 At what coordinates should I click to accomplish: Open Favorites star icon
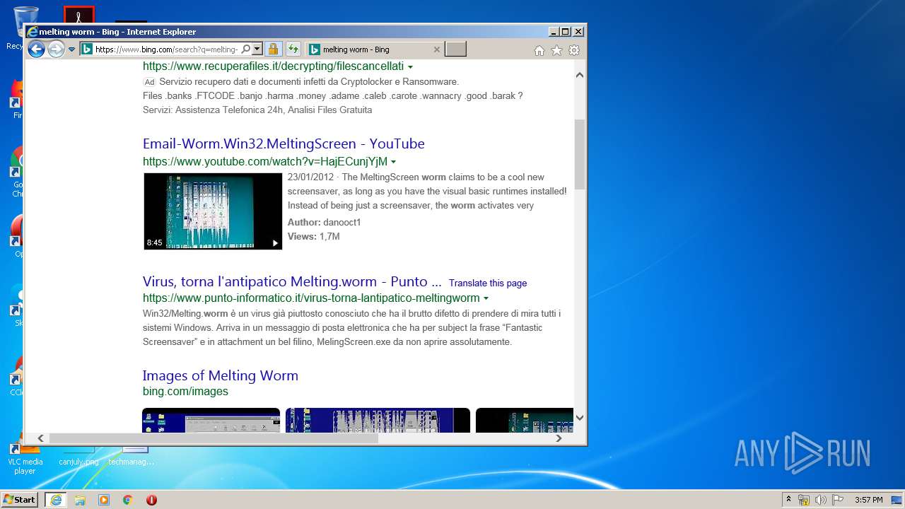pyautogui.click(x=556, y=50)
